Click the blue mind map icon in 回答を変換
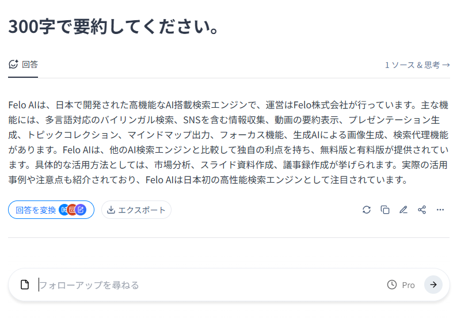This screenshot has width=457, height=318. (x=63, y=210)
